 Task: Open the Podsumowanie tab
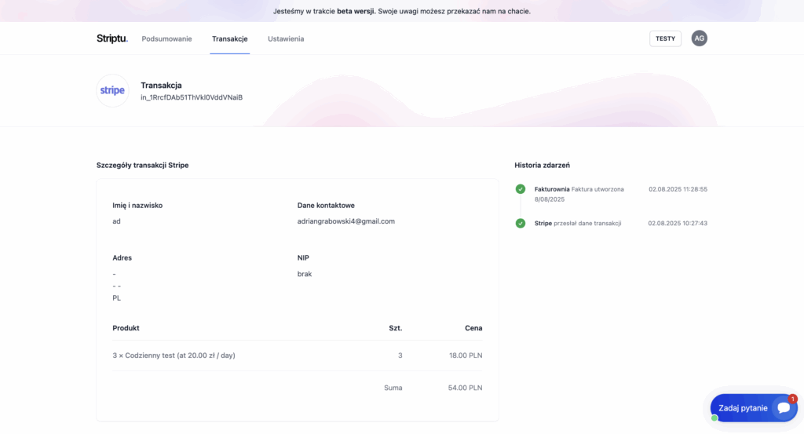click(166, 39)
